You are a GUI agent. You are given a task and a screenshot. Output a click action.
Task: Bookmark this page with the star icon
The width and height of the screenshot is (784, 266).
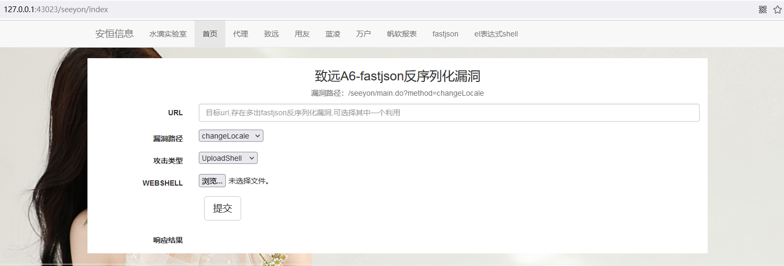[778, 10]
